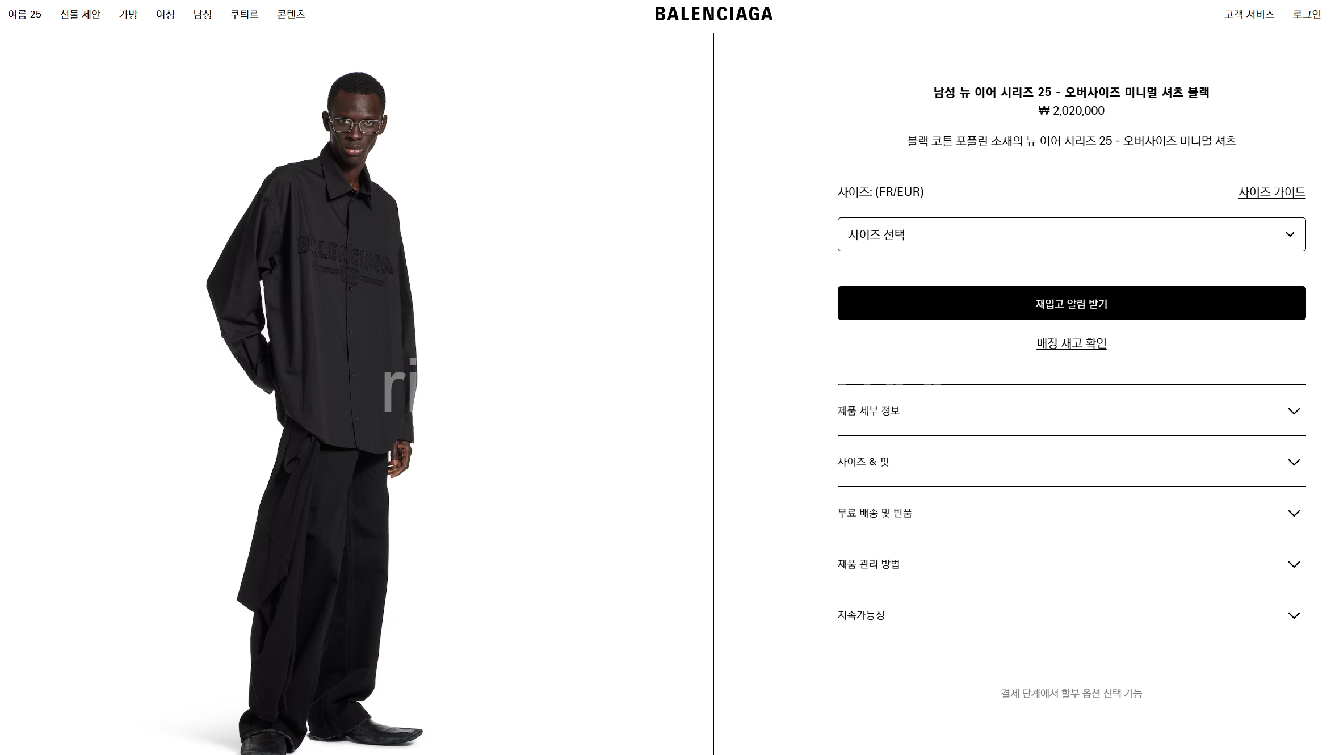Expand the 사이즈 & 핏 section
Screen dimensions: 1331x755
click(x=1071, y=462)
